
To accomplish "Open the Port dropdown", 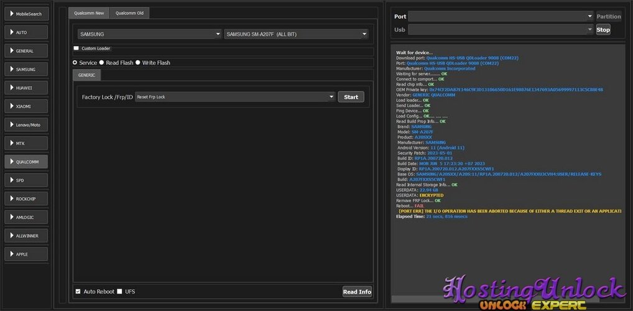I will (501, 17).
